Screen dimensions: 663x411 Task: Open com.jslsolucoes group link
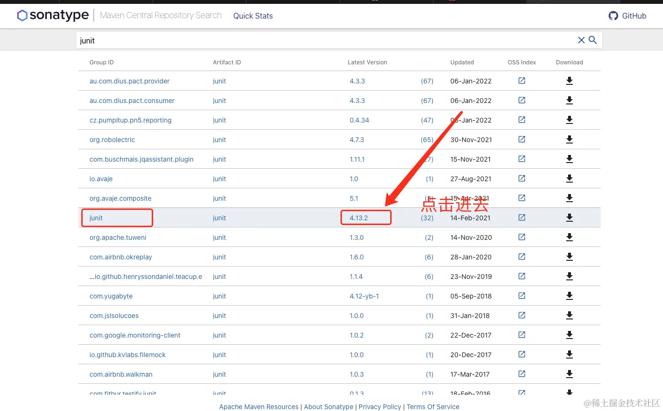(x=114, y=316)
